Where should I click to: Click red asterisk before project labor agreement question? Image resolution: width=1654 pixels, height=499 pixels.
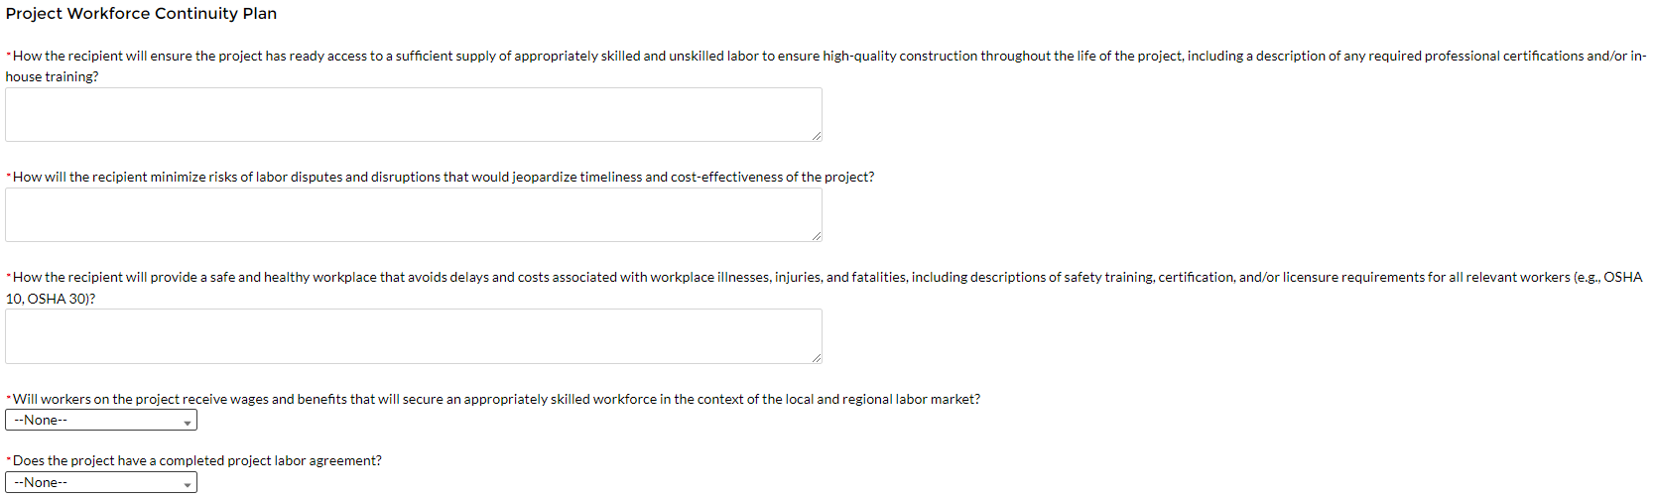coord(9,459)
